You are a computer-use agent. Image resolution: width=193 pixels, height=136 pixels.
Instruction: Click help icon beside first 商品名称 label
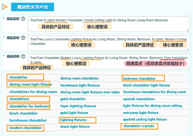coord(23,19)
